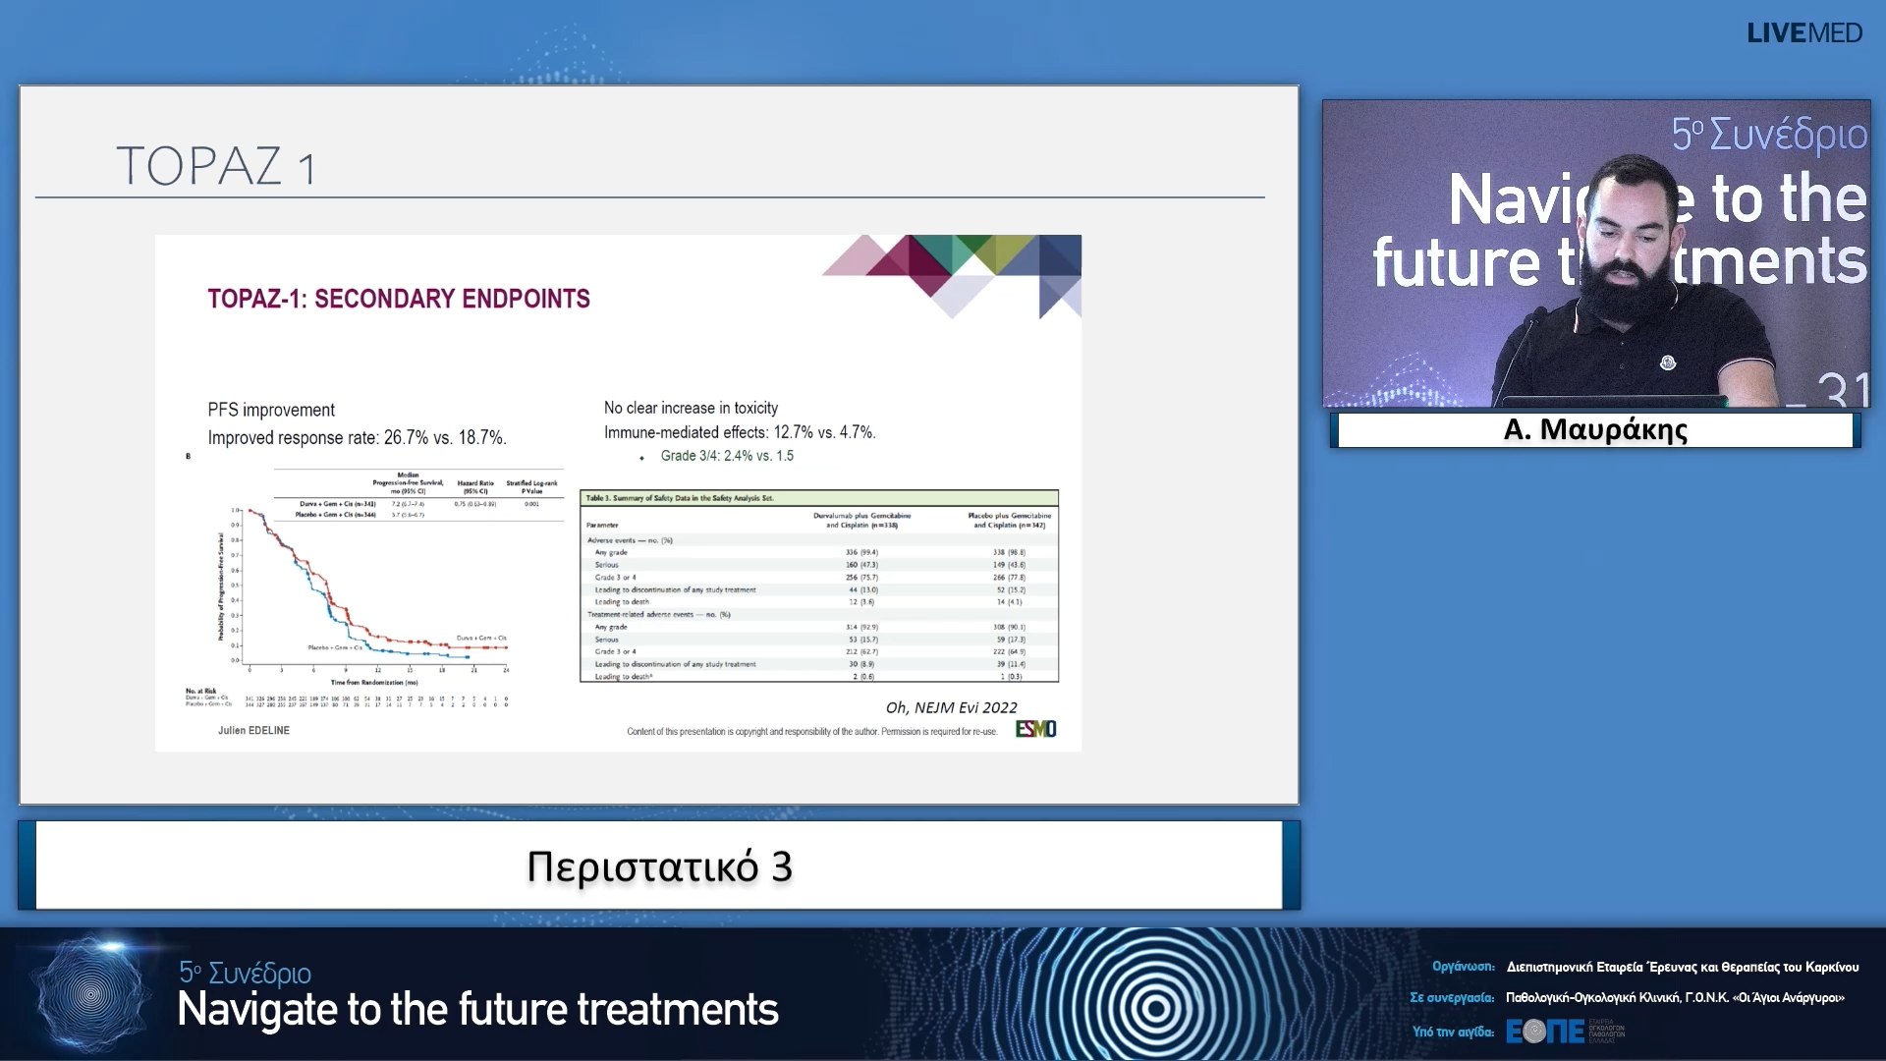This screenshot has width=1886, height=1061.
Task: Click the ESMO logo on slide
Action: [x=1035, y=729]
